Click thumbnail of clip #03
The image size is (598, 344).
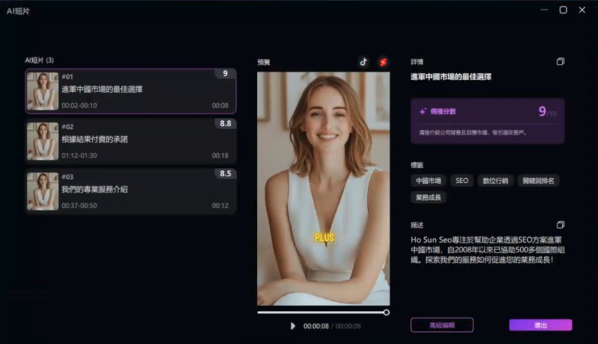pyautogui.click(x=43, y=191)
